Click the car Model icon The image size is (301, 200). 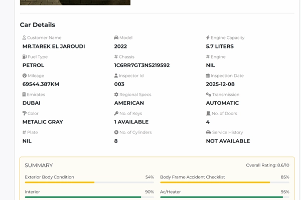pyautogui.click(x=116, y=37)
